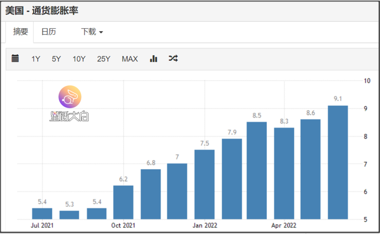Open the 摘要 tab

[x=20, y=32]
